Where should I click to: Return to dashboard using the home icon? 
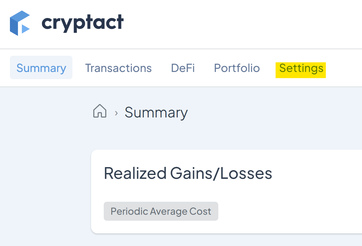[x=100, y=111]
